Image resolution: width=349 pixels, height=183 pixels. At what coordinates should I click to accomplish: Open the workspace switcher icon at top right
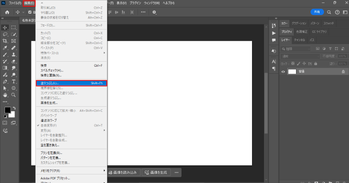point(345,12)
